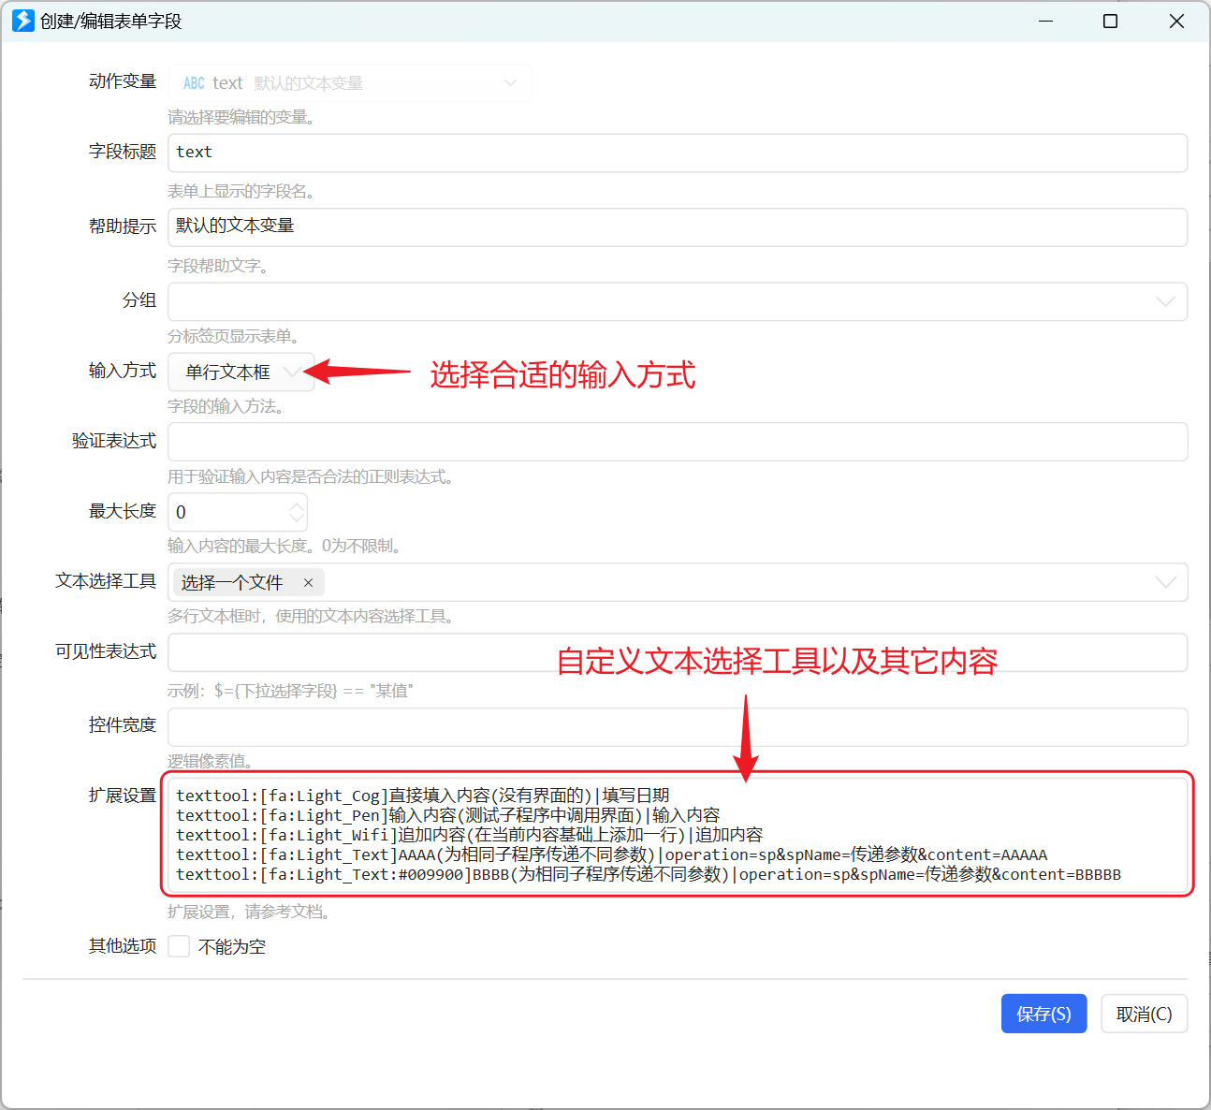The height and width of the screenshot is (1110, 1211).
Task: Expand the 文本选择工具 dropdown arrow
Action: pos(1165,582)
